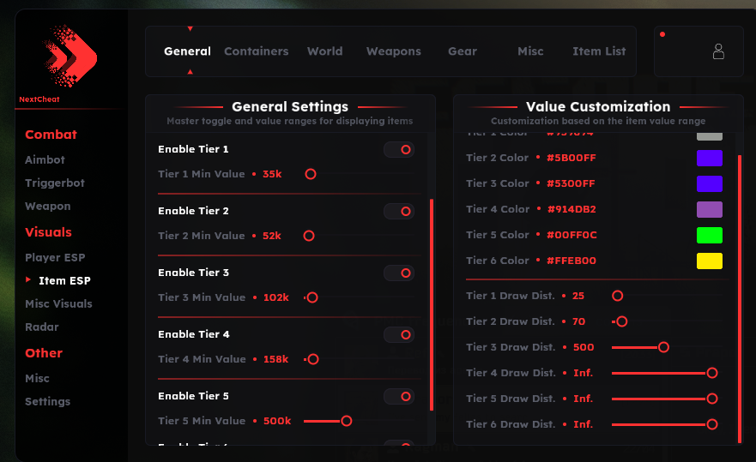Select the Item List tab

pos(599,51)
